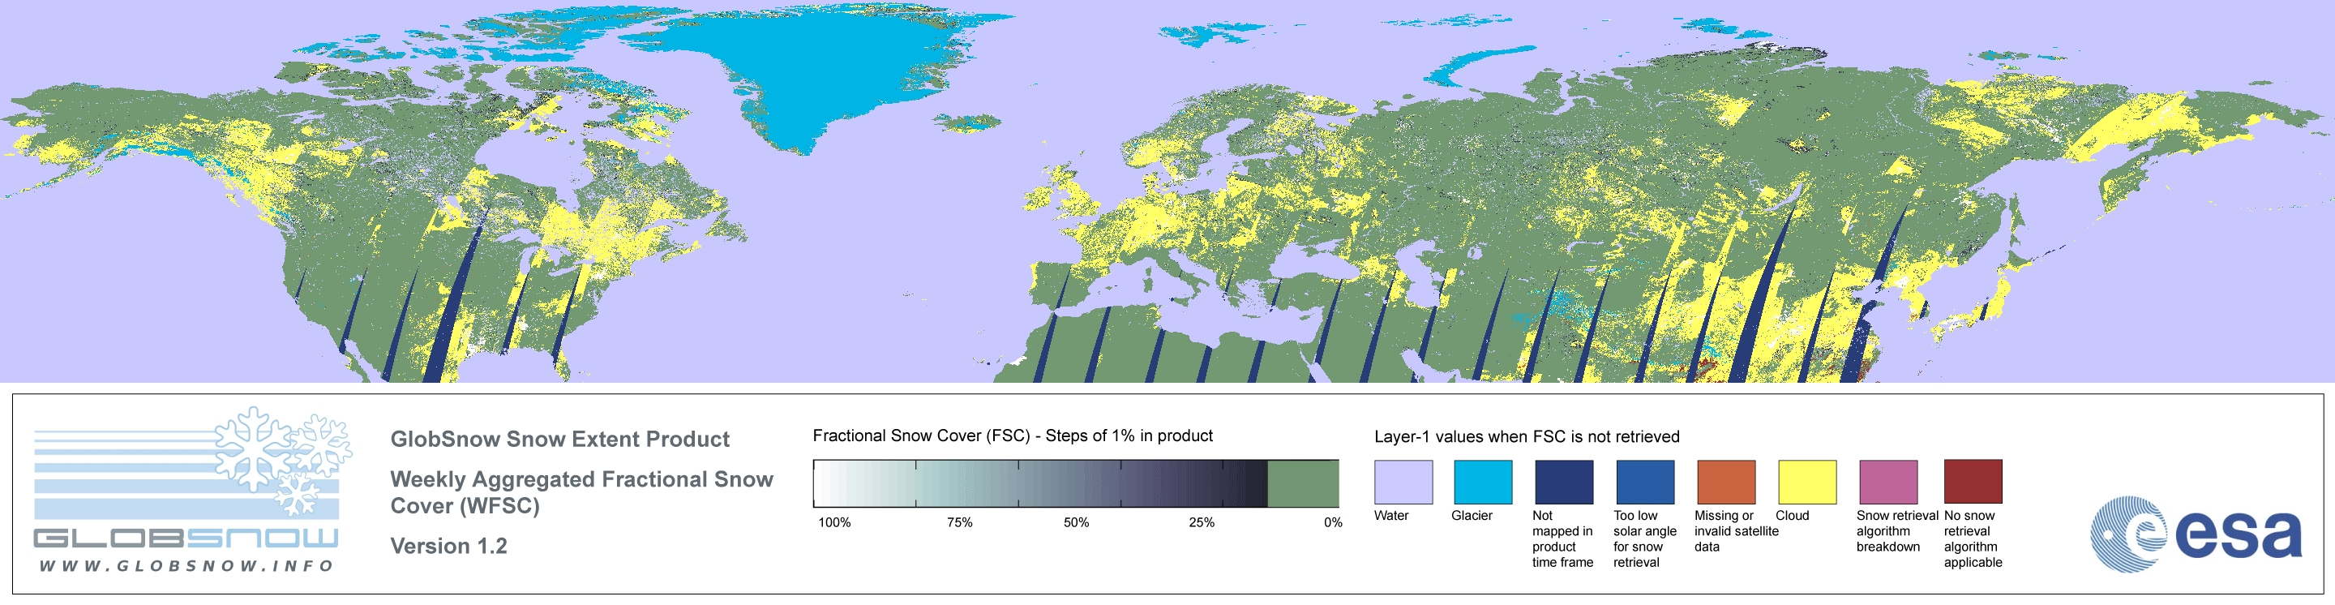Click the ESA logo
The image size is (2335, 605).
tap(2196, 534)
